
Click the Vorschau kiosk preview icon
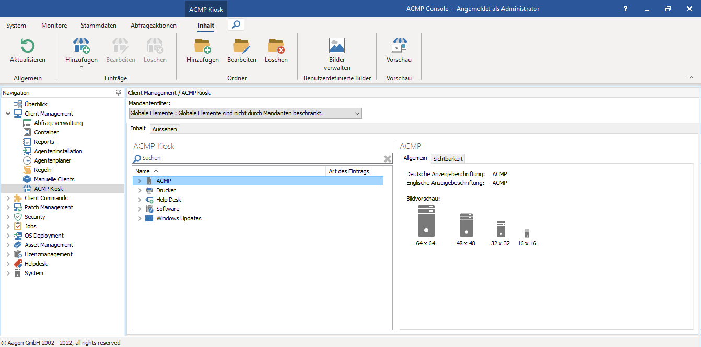pyautogui.click(x=399, y=45)
